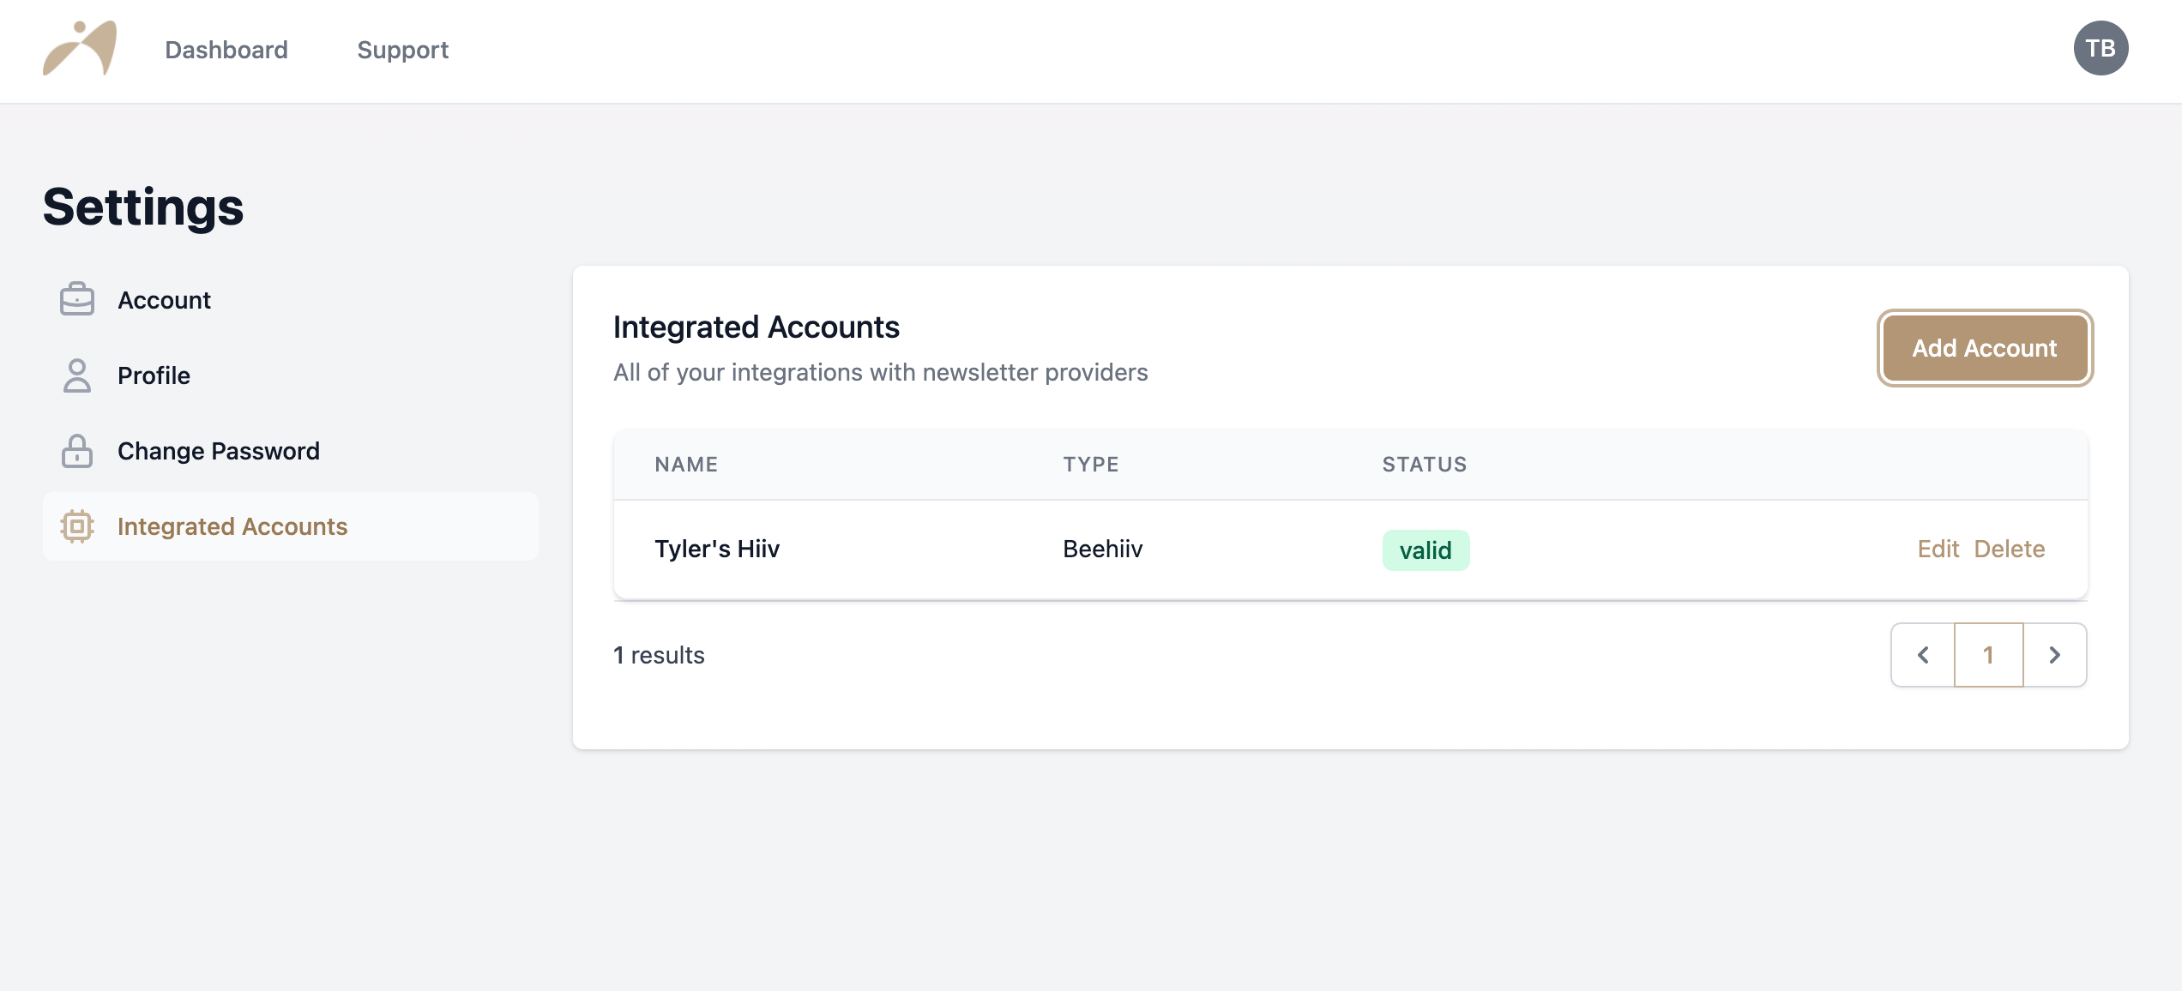Delete the Tyler's Hiiv integration
2182x991 pixels.
point(2010,549)
